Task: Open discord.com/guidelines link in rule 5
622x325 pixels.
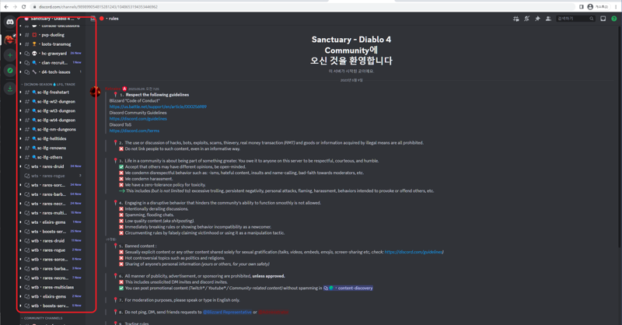Action: pos(414,252)
